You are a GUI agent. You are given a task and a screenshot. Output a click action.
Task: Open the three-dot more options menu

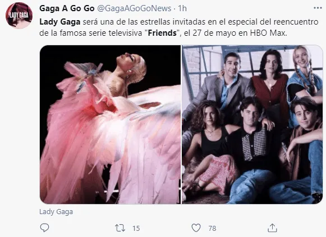(318, 8)
